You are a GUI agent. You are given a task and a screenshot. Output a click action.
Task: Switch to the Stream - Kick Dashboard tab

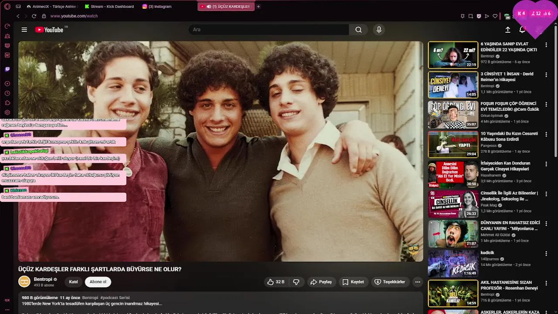pos(109,7)
